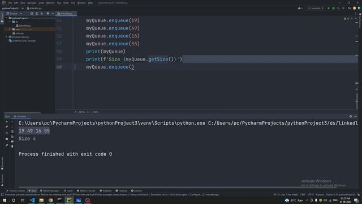Collapse the pythonProject3 root folder
The image size is (362, 204).
tap(6, 18)
